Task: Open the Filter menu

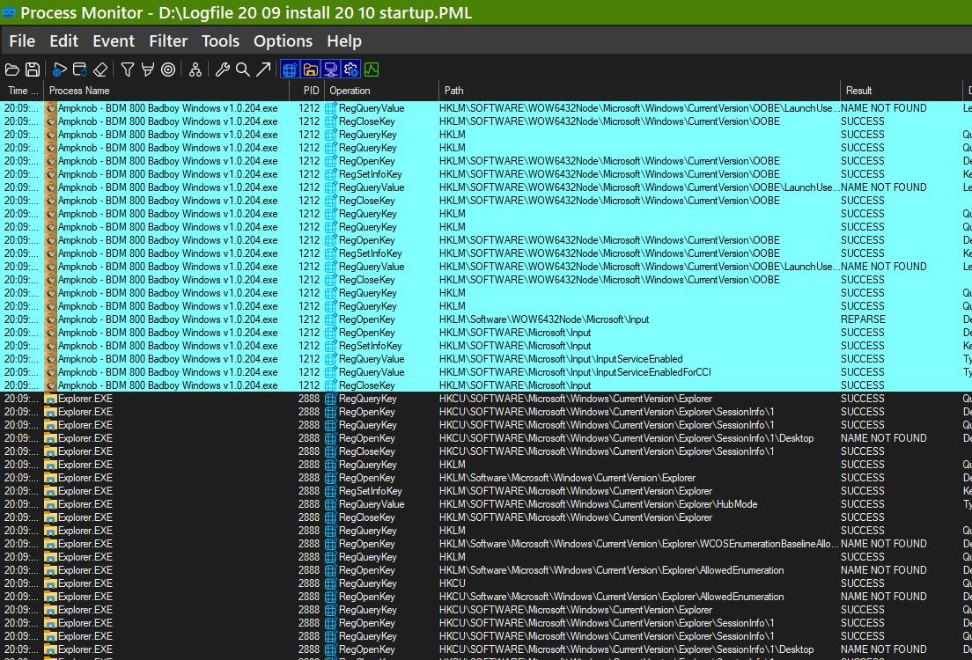Action: [168, 40]
